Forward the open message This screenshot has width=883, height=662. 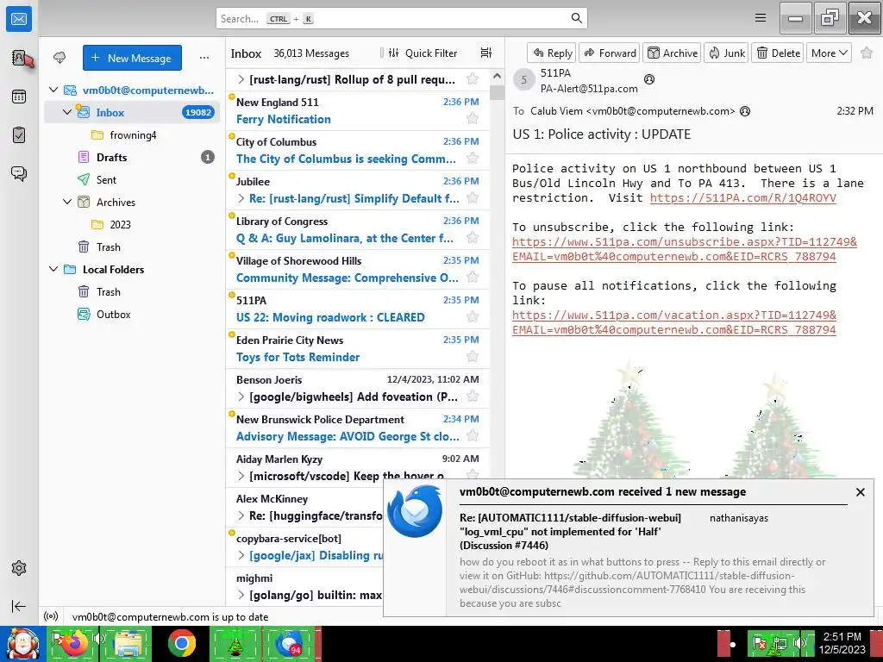coord(610,53)
